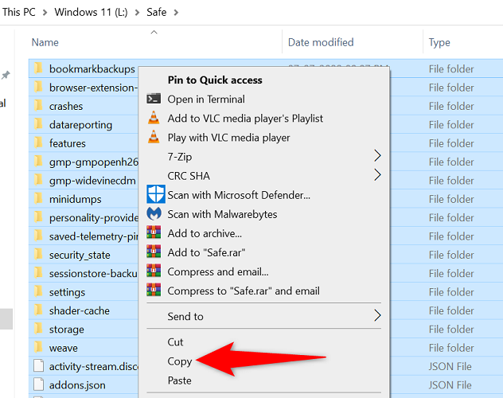Viewport: 503px width, 398px height.
Task: Click the WinRAR icon beside Add to archive
Action: click(154, 233)
